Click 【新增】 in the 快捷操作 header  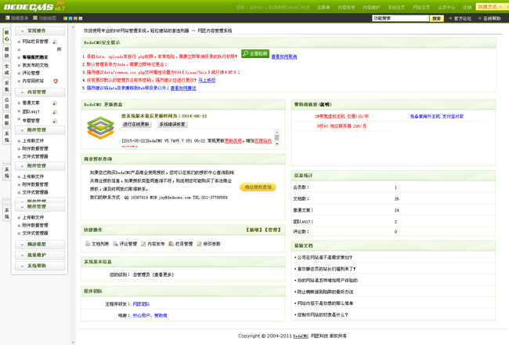[x=254, y=230]
